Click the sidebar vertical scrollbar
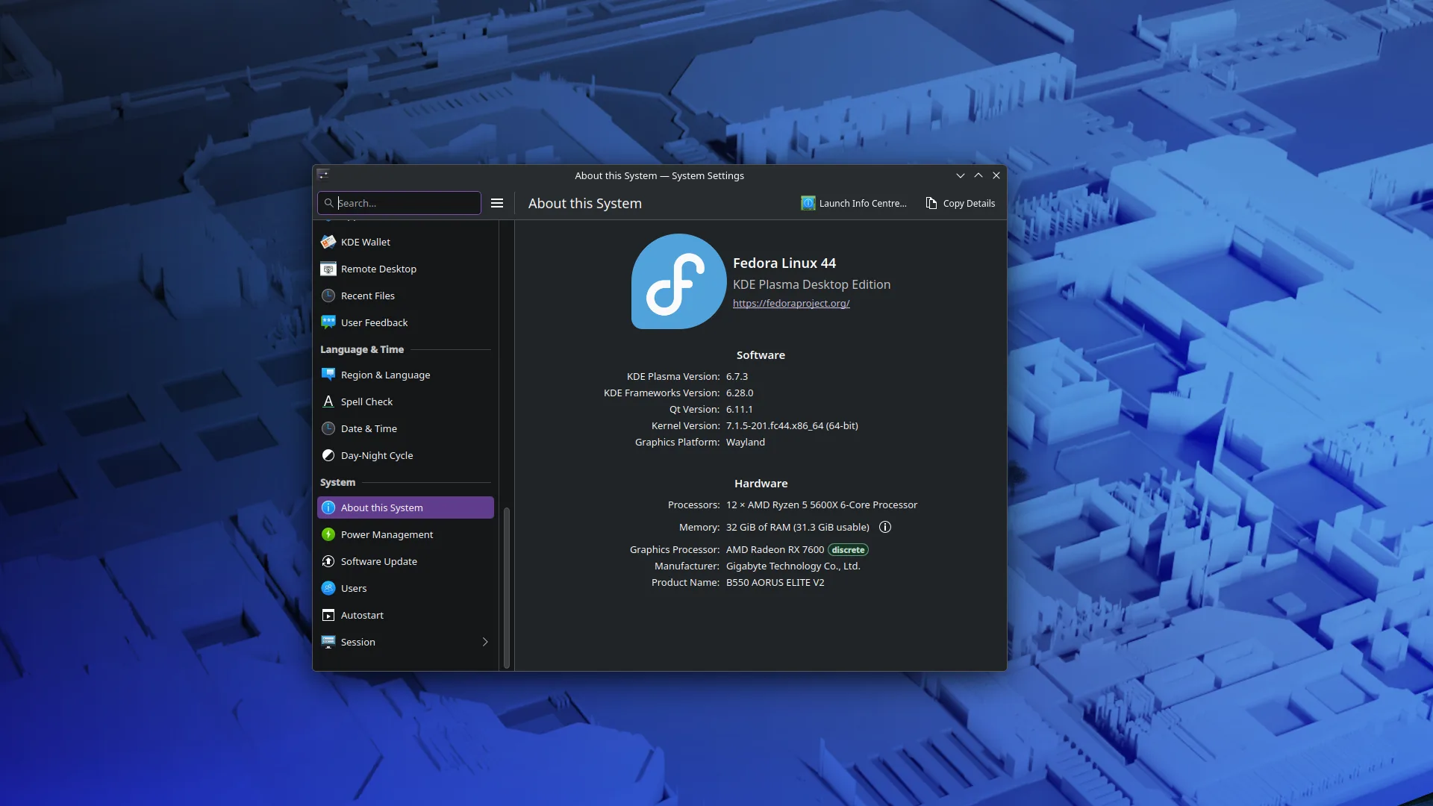1433x806 pixels. (x=507, y=588)
